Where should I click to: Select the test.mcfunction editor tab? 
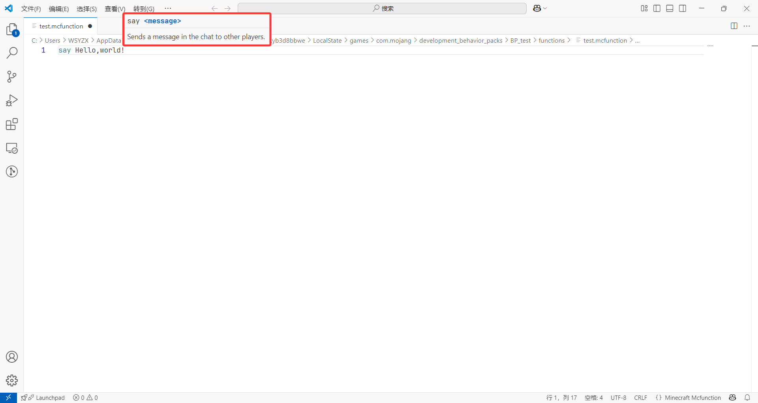(x=61, y=26)
